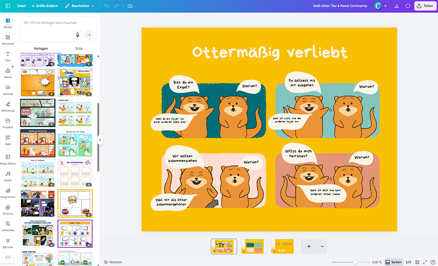Open the Elemente sidebar panel
The image size is (438, 266).
(8, 40)
